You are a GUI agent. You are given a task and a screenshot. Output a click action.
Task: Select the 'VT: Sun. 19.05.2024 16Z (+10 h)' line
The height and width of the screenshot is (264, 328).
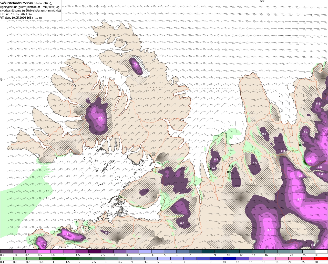click(21, 18)
